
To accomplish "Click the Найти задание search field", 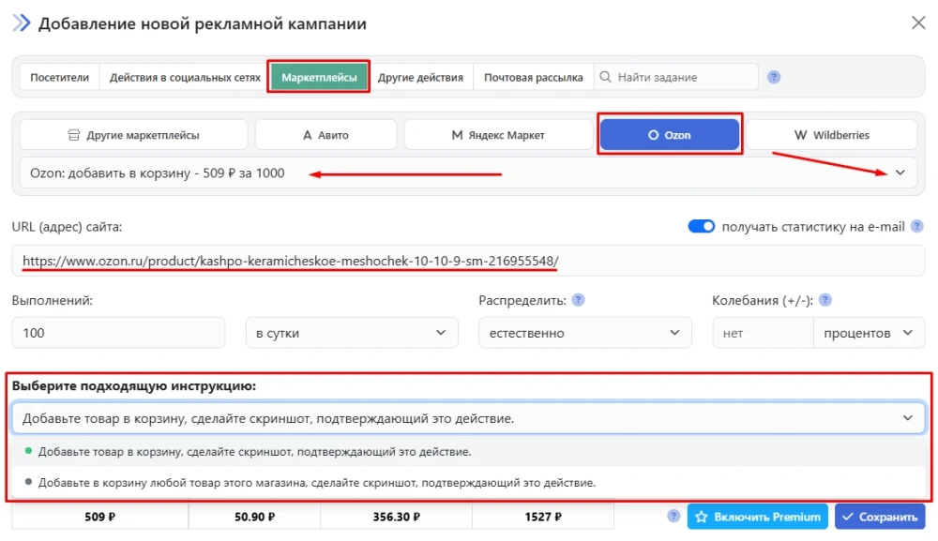I will point(675,77).
